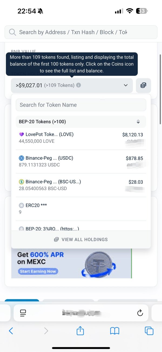
Task: Tap Safari's page reload icon
Action: pyautogui.click(x=140, y=313)
